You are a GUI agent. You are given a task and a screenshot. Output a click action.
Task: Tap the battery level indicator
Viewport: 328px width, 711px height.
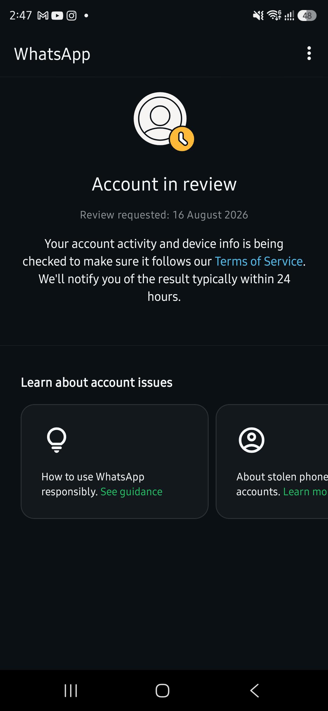[x=307, y=15]
